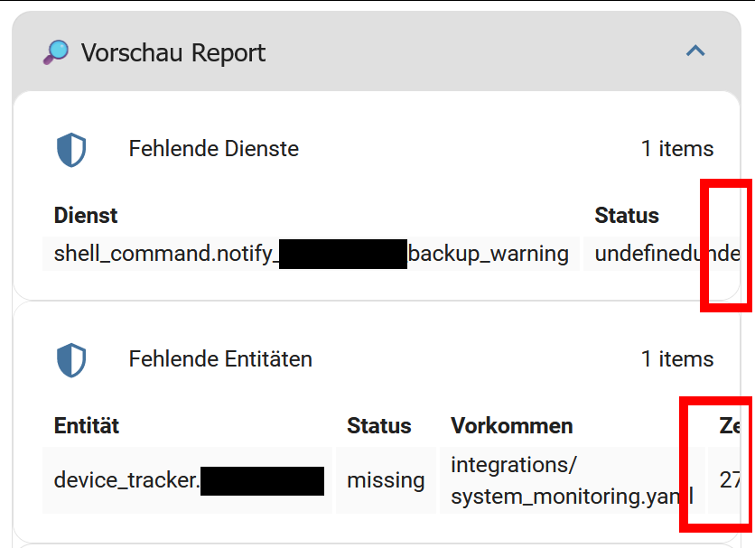The image size is (755, 548).
Task: Click the missing status value
Action: [386, 479]
